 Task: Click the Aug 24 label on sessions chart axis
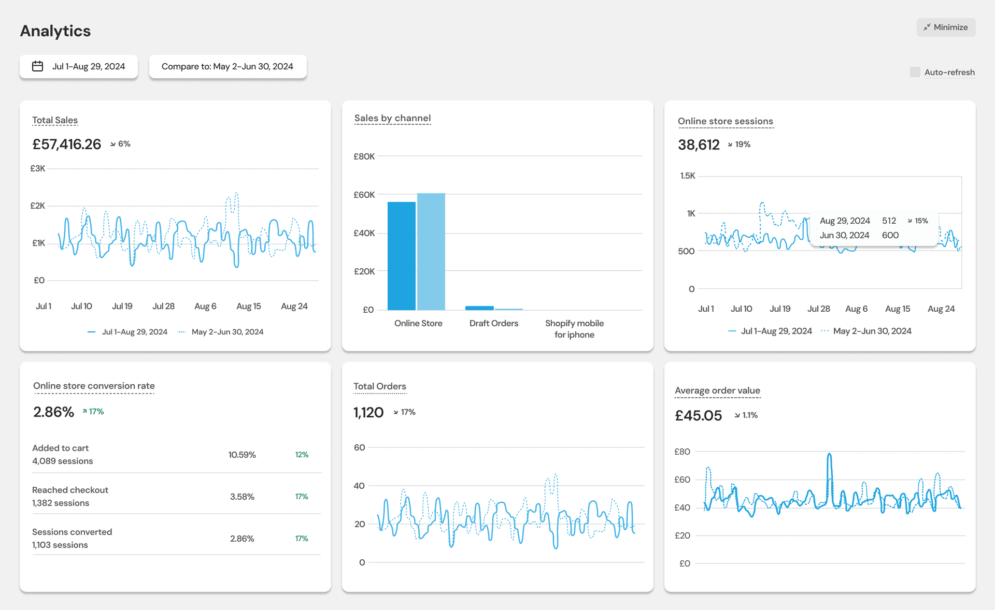[941, 309]
